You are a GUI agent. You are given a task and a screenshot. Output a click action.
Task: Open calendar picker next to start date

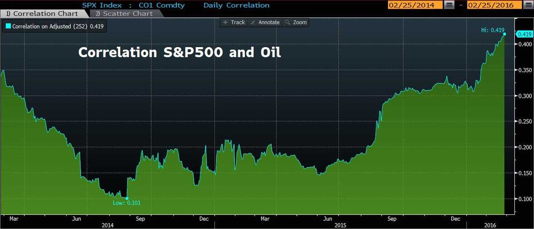[449, 5]
